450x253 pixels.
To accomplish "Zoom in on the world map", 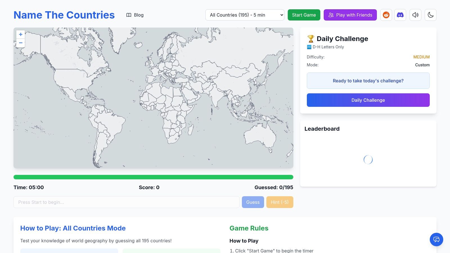I will coord(21,34).
